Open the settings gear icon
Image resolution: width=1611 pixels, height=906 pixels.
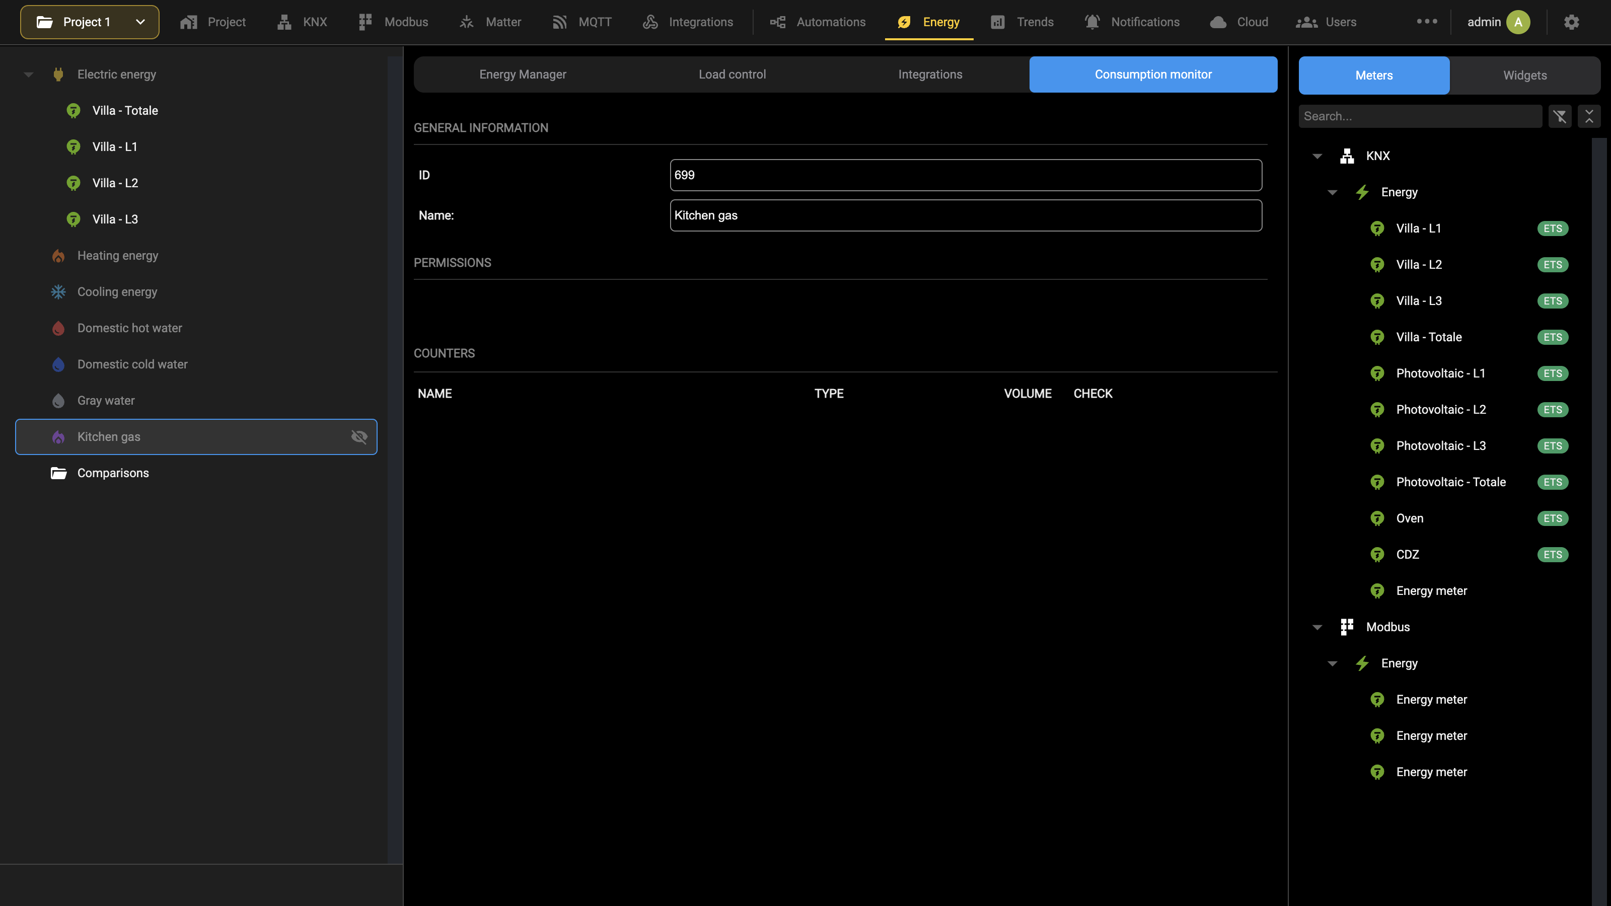tap(1572, 22)
